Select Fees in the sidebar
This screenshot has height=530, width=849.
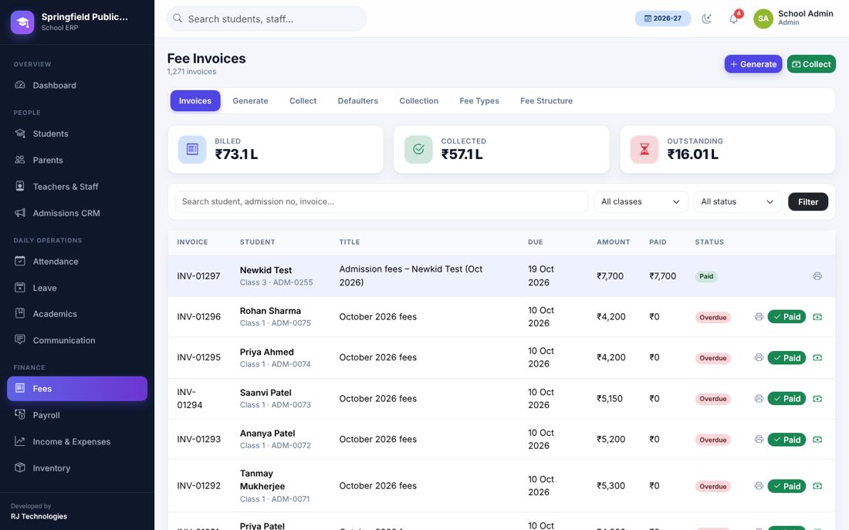click(77, 388)
